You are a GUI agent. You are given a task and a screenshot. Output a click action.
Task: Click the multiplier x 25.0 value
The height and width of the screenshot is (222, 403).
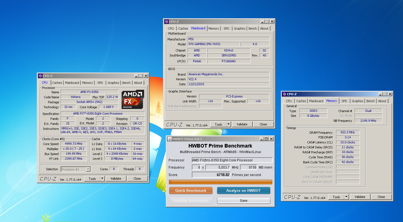(x=74, y=149)
